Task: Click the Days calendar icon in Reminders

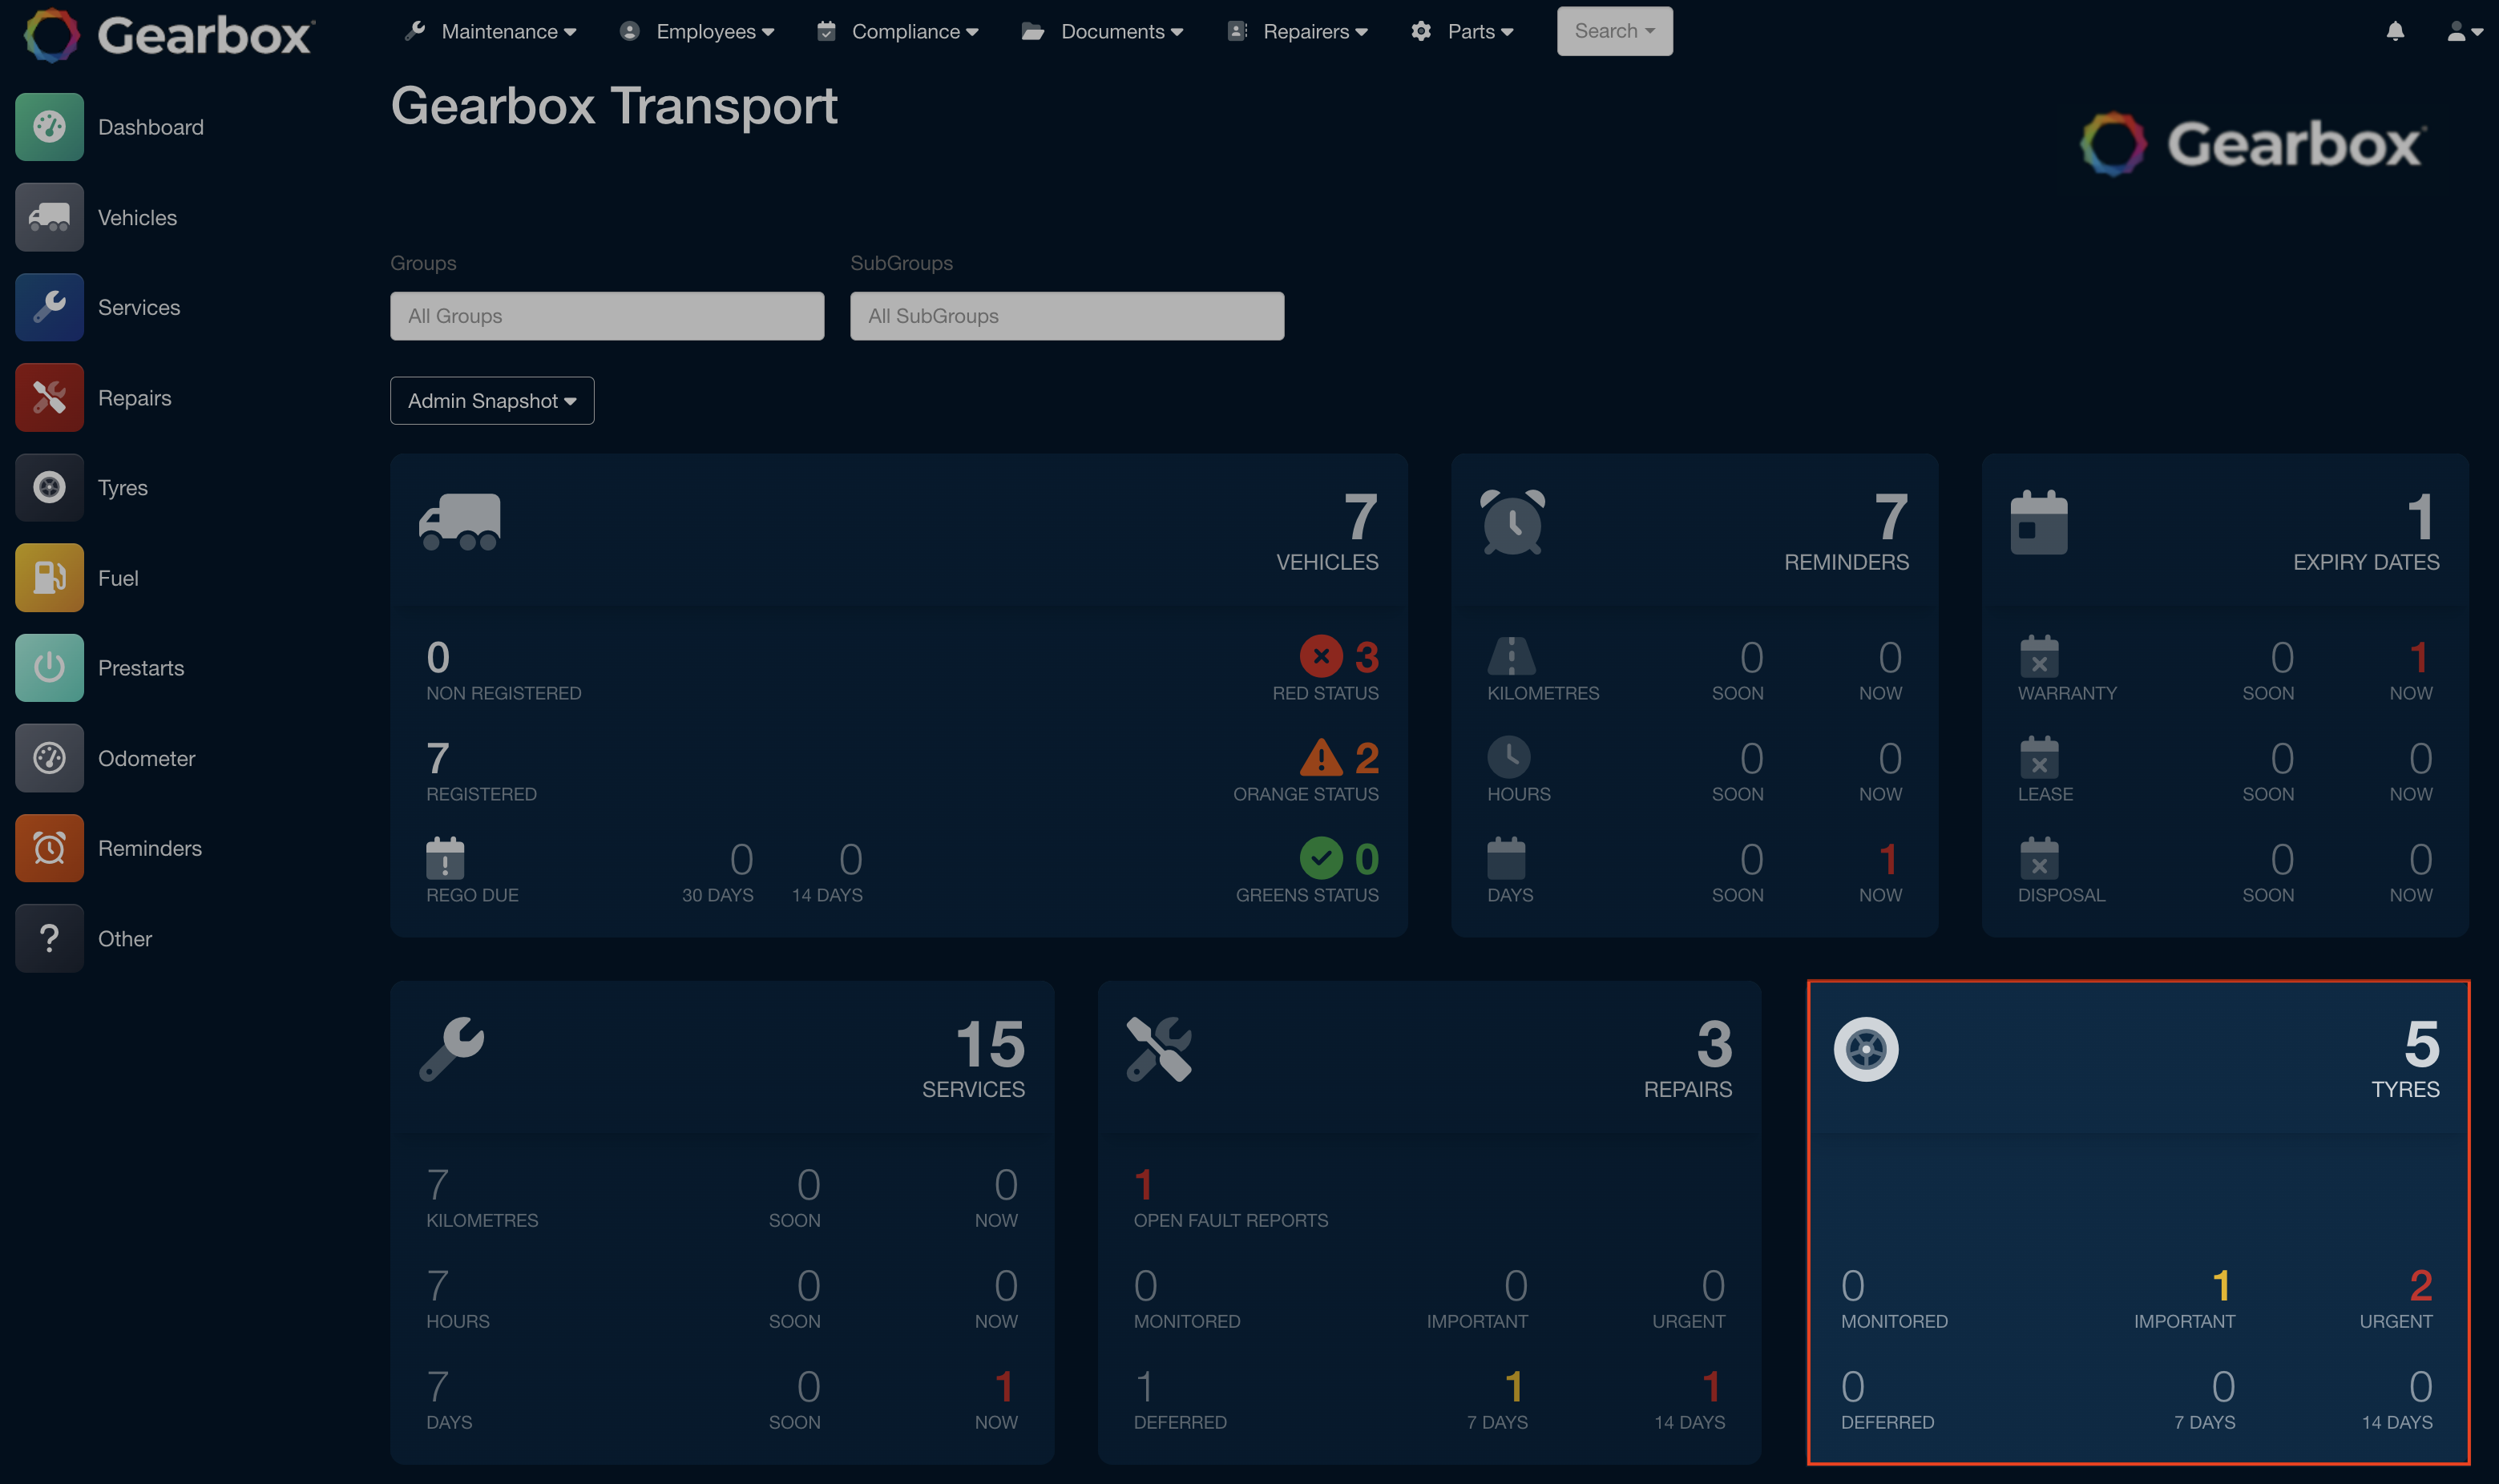Action: coord(1506,858)
